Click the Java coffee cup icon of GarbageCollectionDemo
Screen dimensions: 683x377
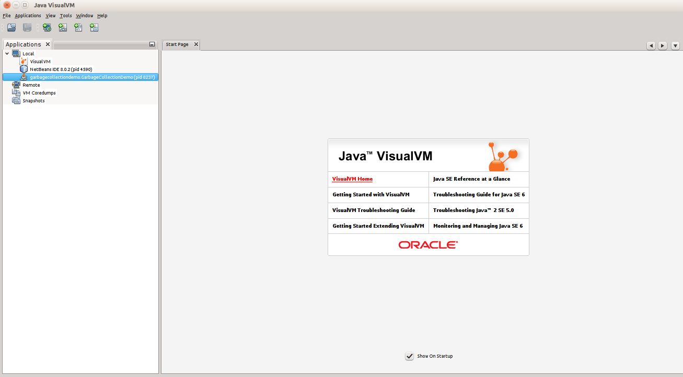[x=24, y=77]
